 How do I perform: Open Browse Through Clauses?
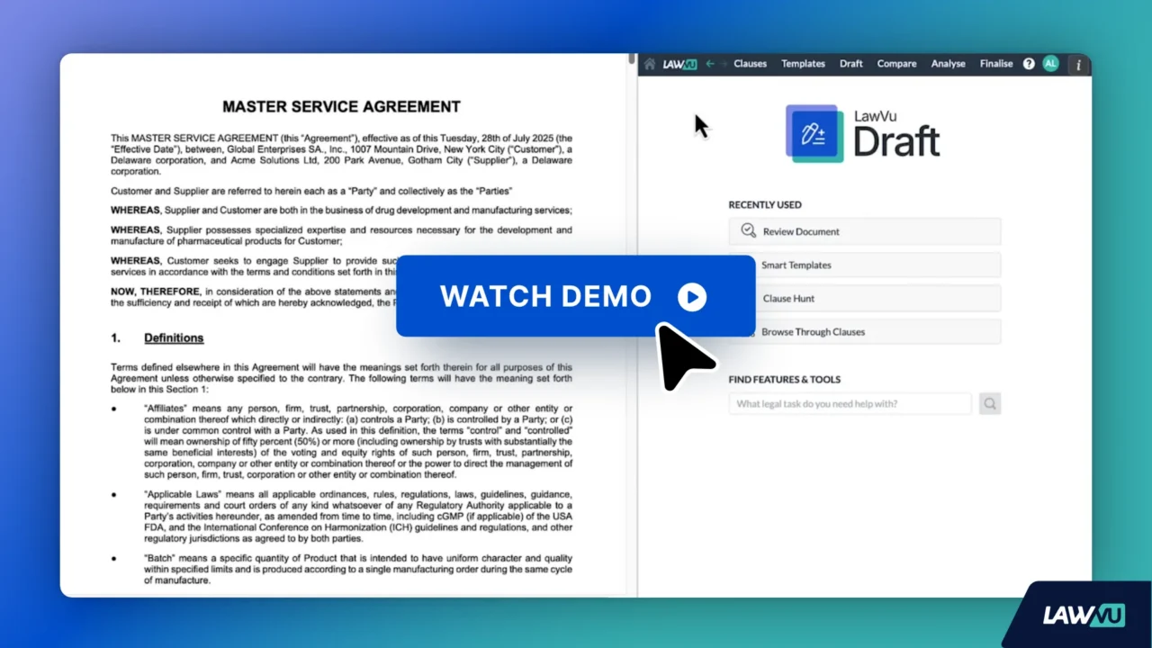pos(865,331)
